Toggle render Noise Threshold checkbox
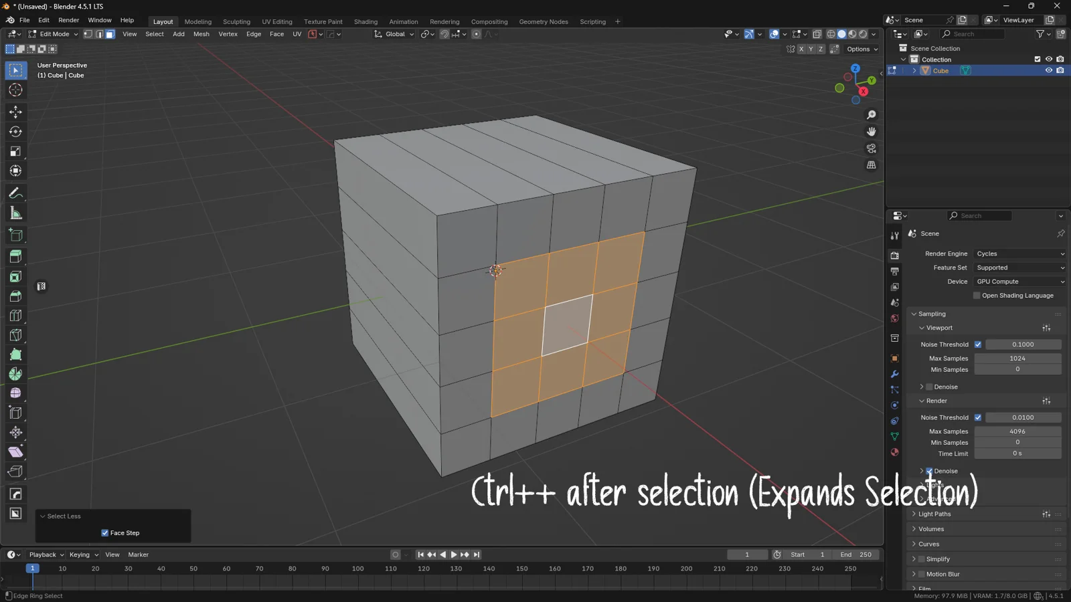Viewport: 1071px width, 602px height. point(978,417)
